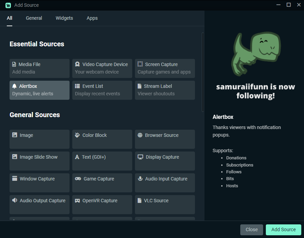The height and width of the screenshot is (238, 304).
Task: Select the Media File source icon
Action: point(14,64)
